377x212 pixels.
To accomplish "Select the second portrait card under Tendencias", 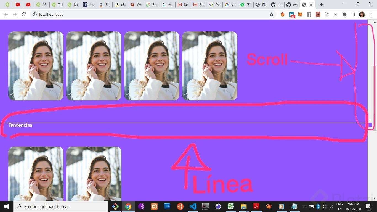I will [94, 174].
